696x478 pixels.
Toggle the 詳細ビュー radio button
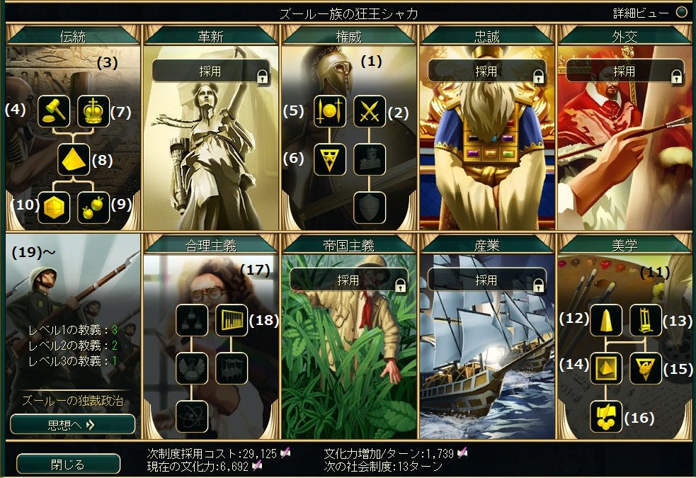click(681, 13)
